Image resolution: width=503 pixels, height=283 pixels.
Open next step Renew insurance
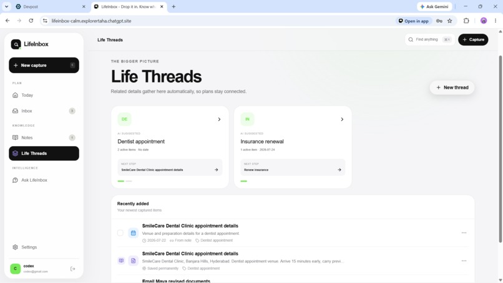293,167
